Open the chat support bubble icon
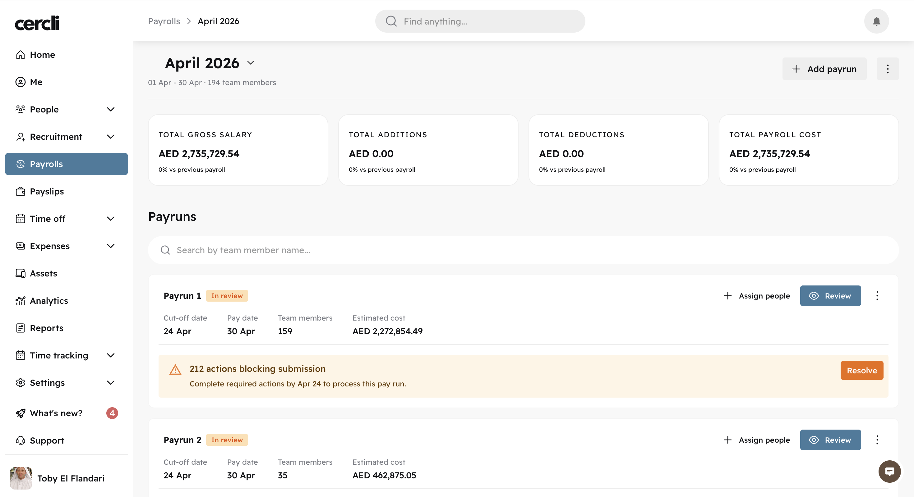 pyautogui.click(x=889, y=471)
